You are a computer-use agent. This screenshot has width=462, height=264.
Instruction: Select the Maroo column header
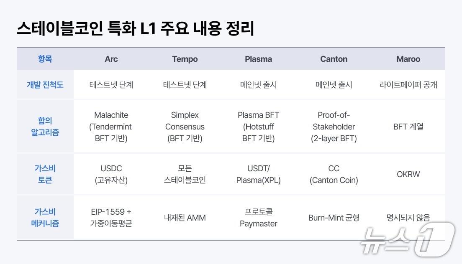[408, 59]
